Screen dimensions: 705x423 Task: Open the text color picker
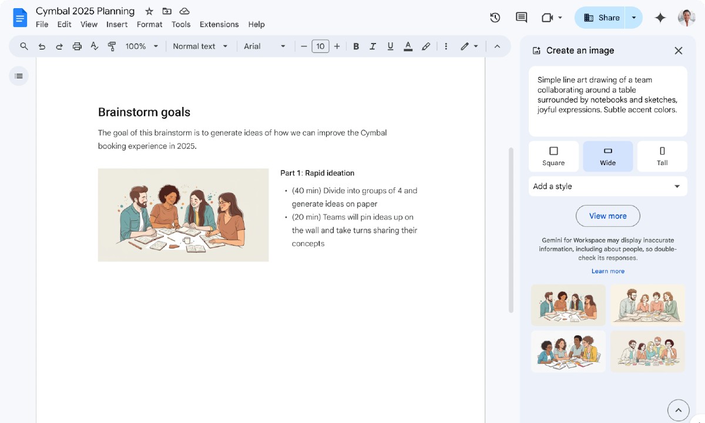point(408,46)
